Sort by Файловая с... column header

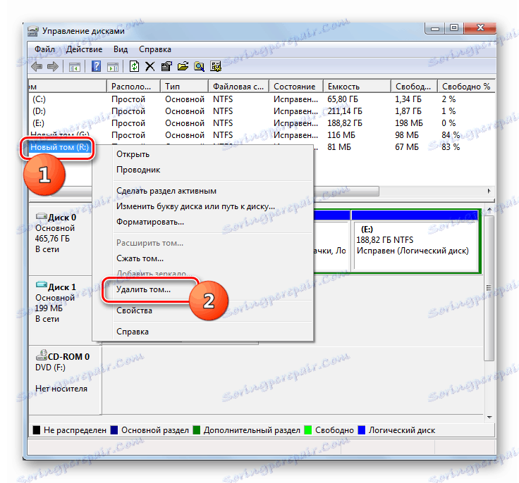[x=238, y=87]
